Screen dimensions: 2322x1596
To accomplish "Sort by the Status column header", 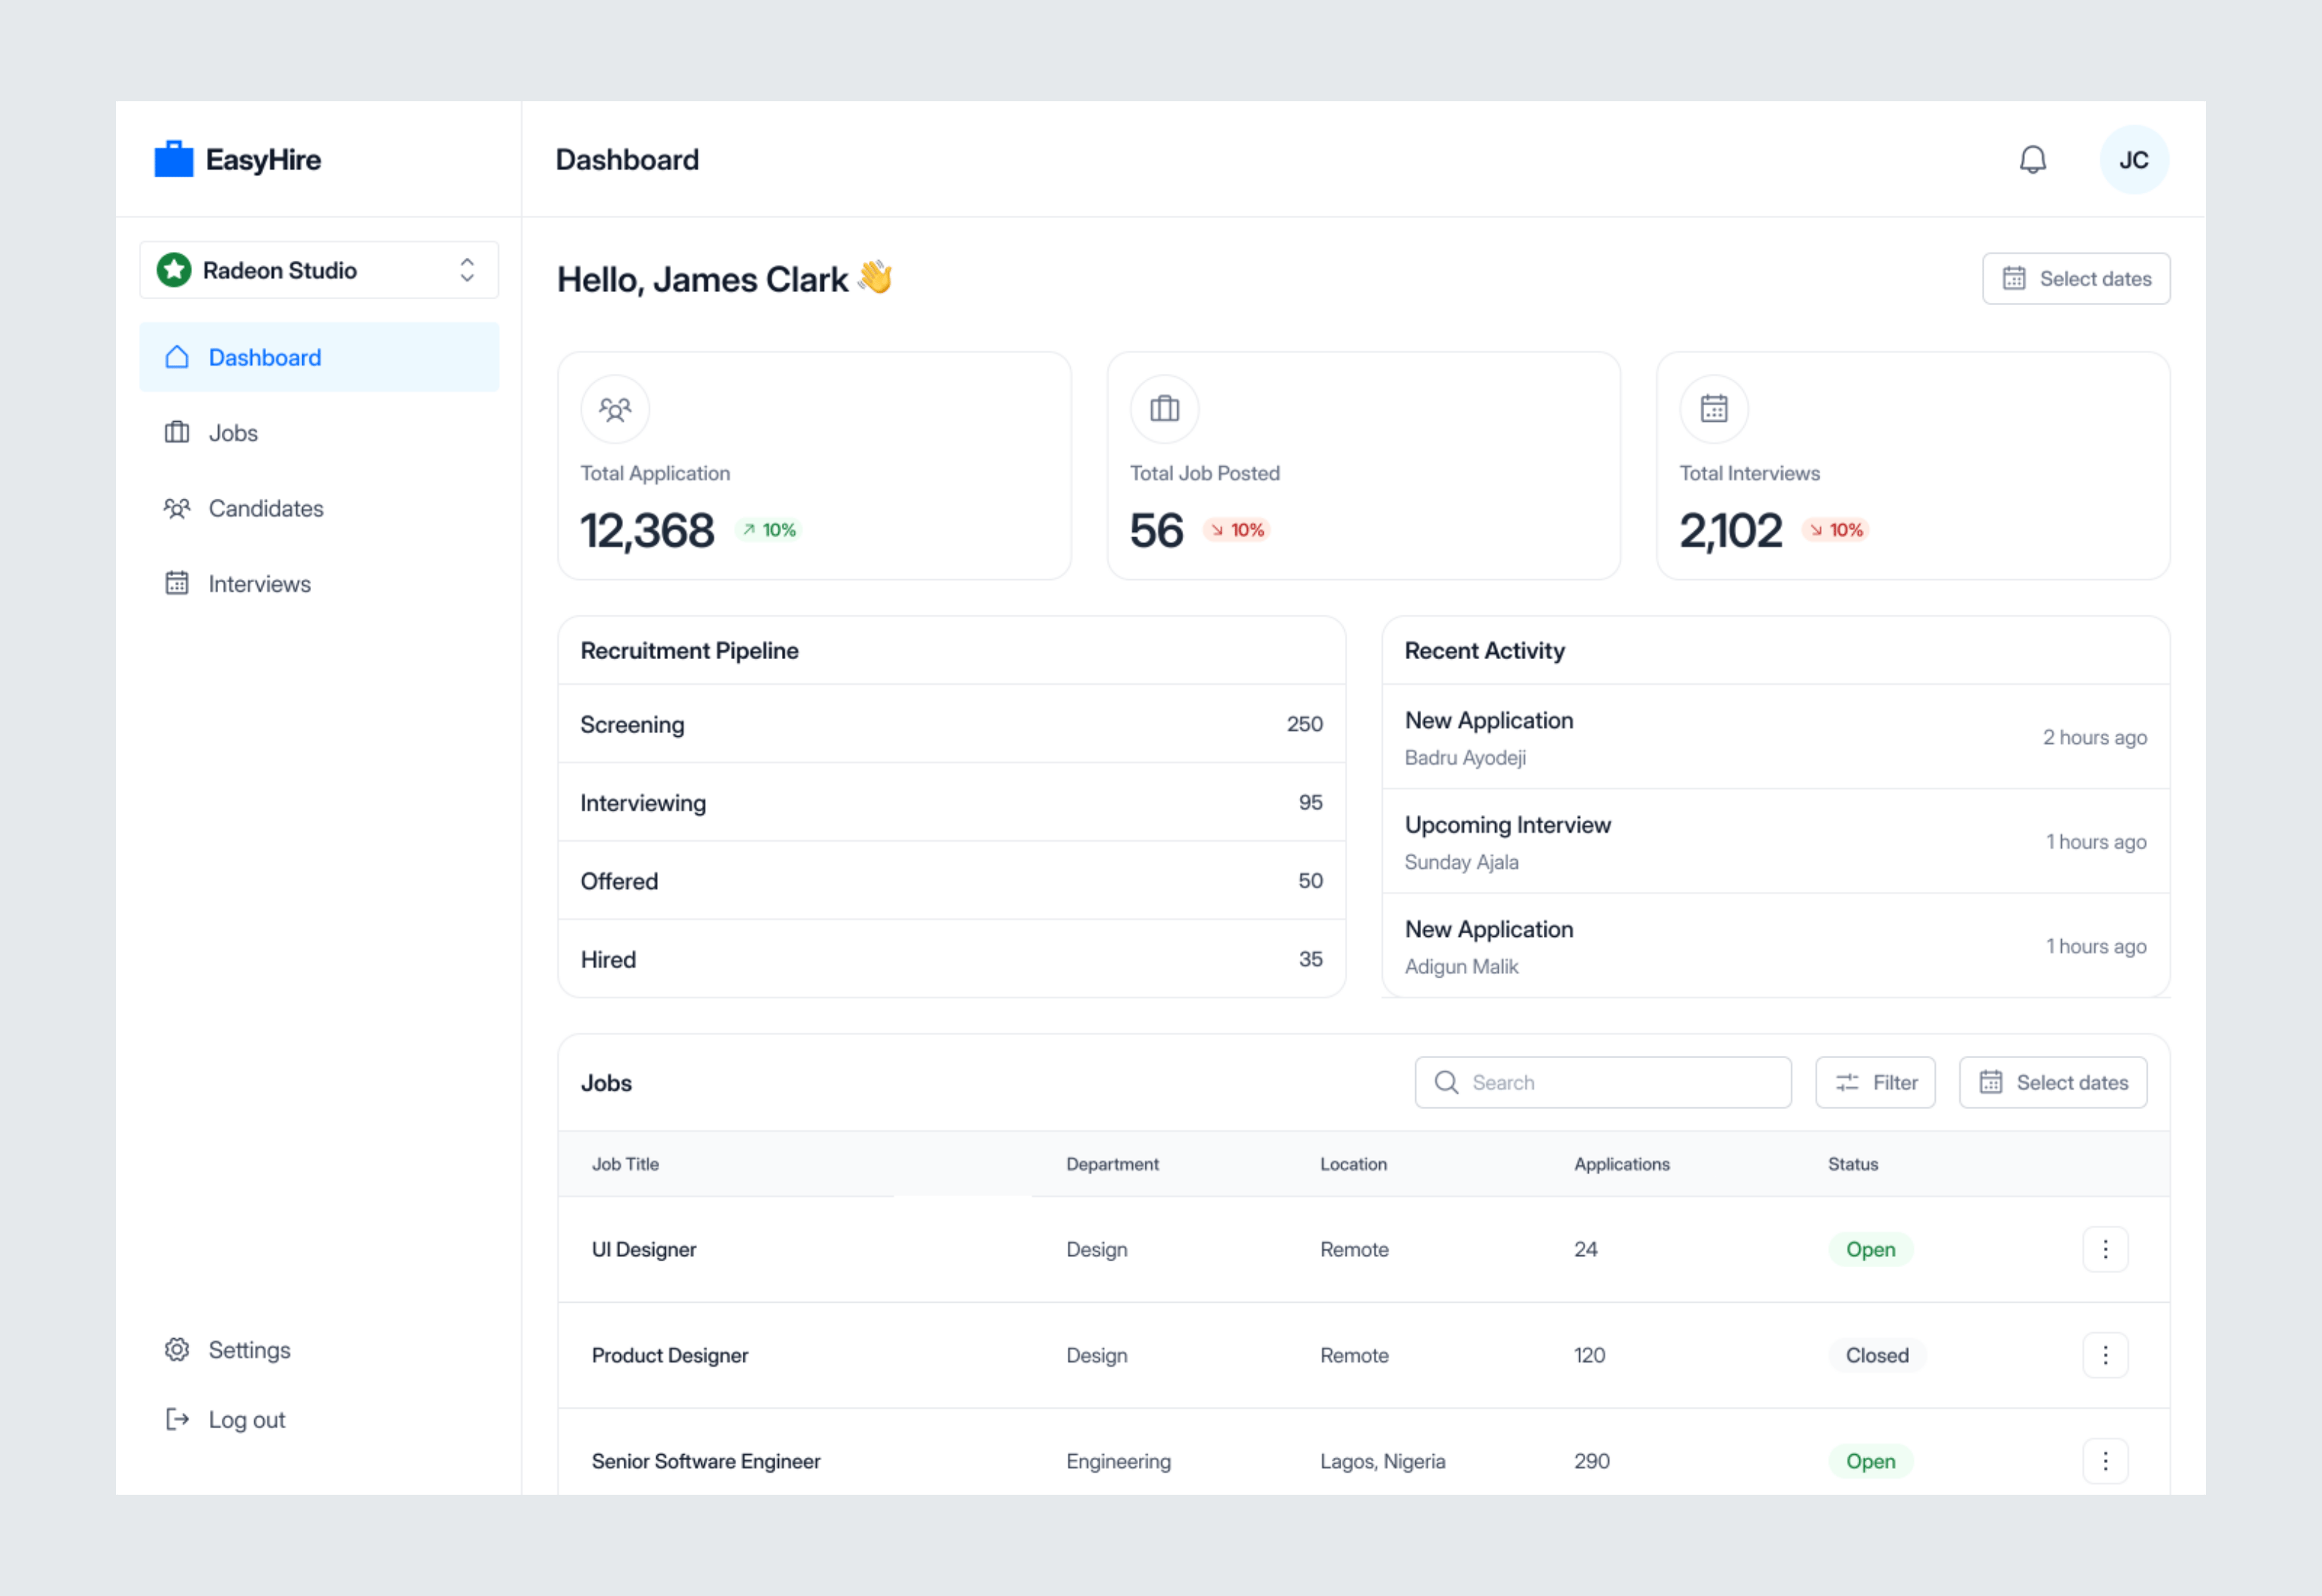I will point(1853,1164).
